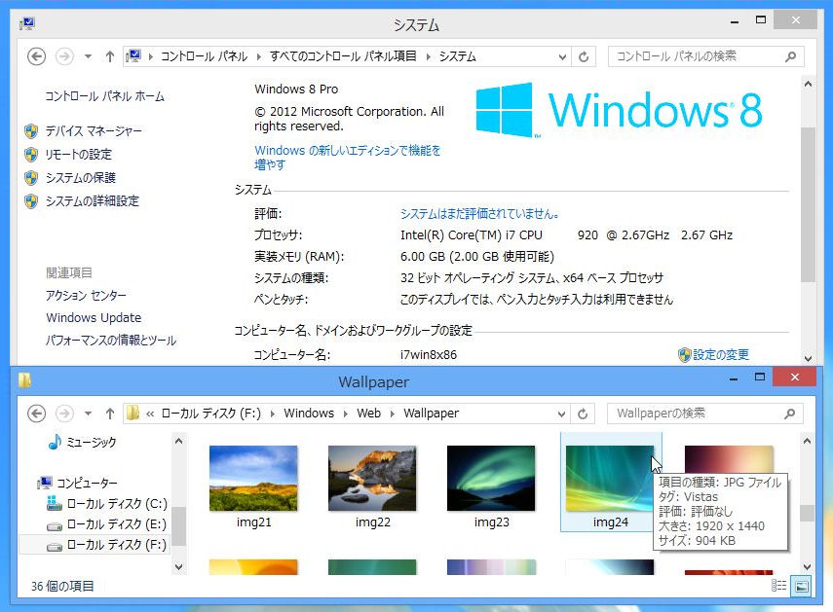Click Control Panel breadcrumb in System address bar
Viewport: 833px width, 612px height.
tap(204, 56)
